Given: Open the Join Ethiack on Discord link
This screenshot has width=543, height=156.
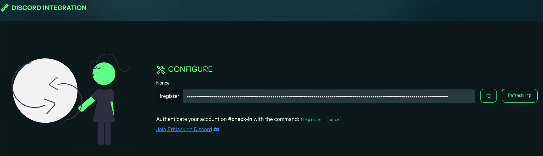Looking at the screenshot, I should pos(184,130).
